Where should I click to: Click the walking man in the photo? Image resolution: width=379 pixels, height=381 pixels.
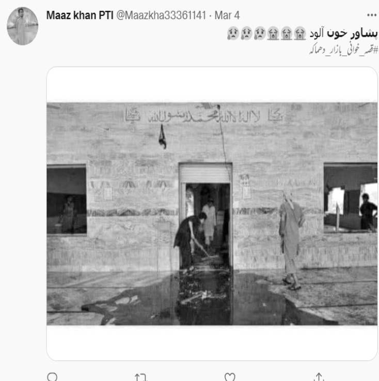tap(291, 240)
